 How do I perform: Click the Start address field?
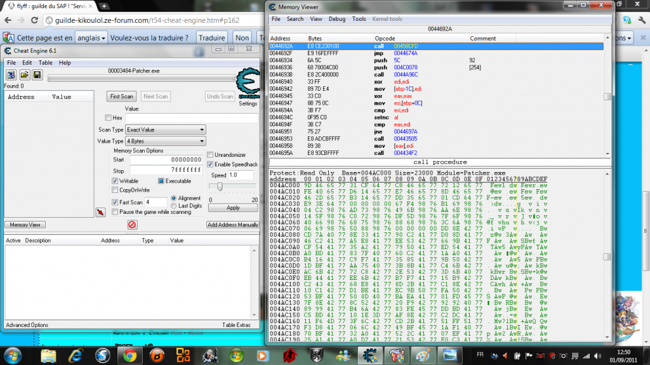coord(166,160)
